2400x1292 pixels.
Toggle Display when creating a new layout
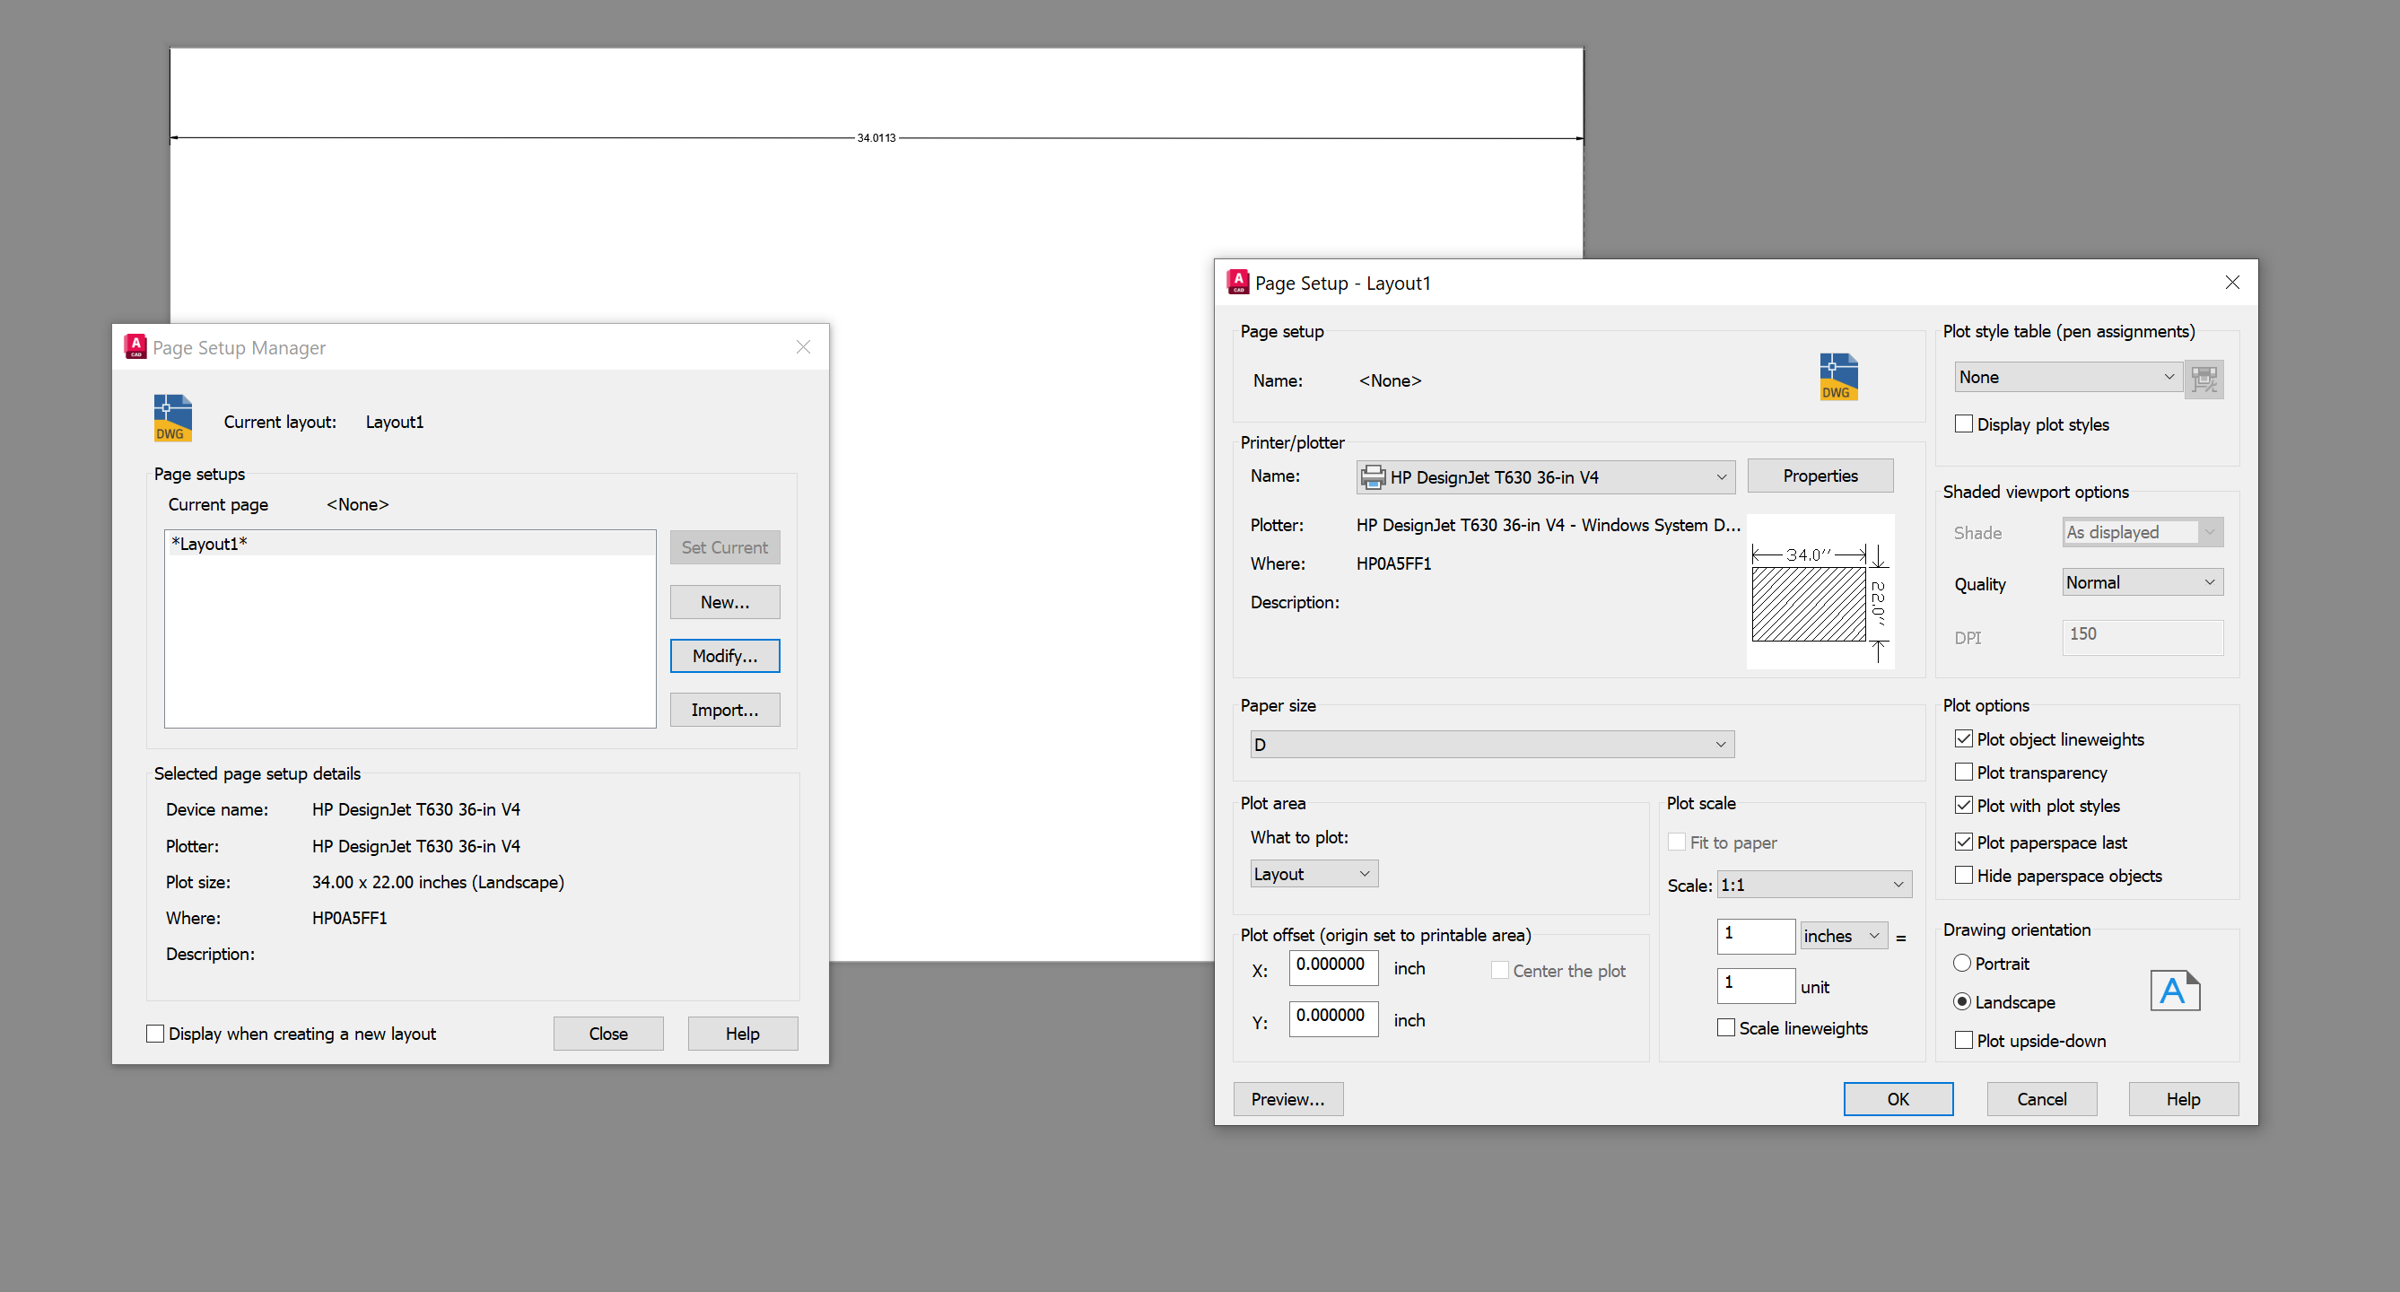click(155, 1033)
